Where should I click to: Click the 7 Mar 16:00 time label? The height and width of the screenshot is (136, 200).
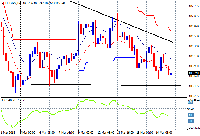[x=66, y=133]
